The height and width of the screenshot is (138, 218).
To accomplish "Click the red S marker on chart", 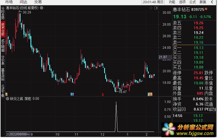I will 103,95.
